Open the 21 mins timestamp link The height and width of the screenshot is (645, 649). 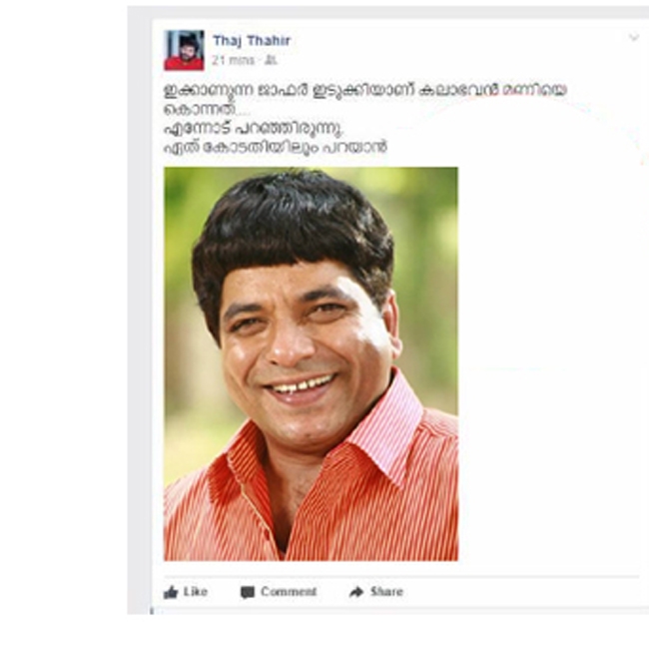[x=233, y=61]
